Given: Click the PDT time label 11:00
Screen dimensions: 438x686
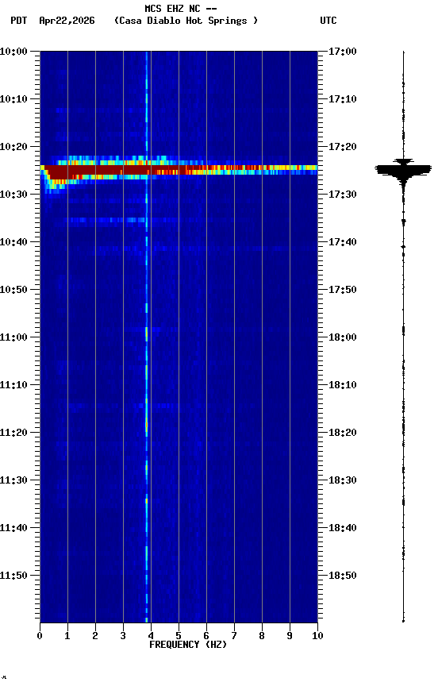Looking at the screenshot, I should [13, 337].
